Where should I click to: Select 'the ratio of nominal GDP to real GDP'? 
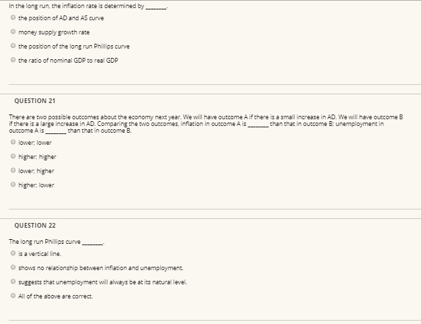point(13,60)
